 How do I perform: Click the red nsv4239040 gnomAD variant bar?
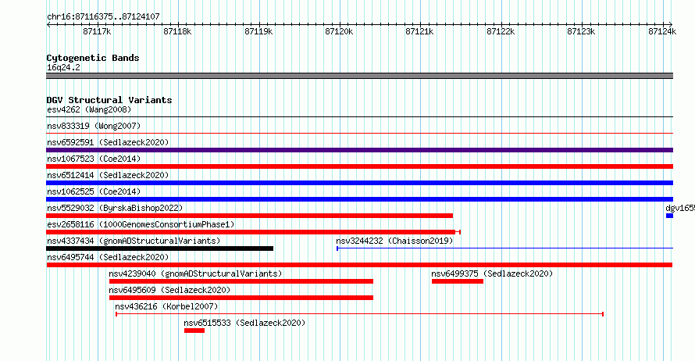point(241,281)
